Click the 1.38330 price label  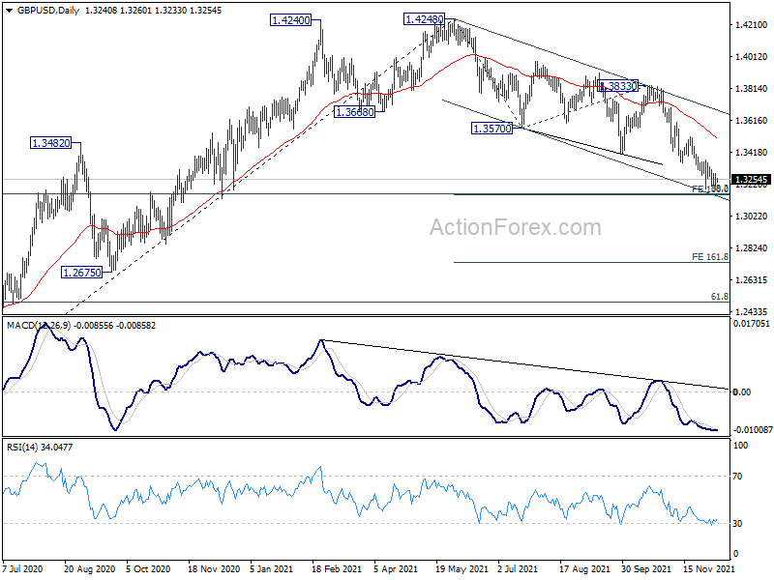click(x=618, y=86)
